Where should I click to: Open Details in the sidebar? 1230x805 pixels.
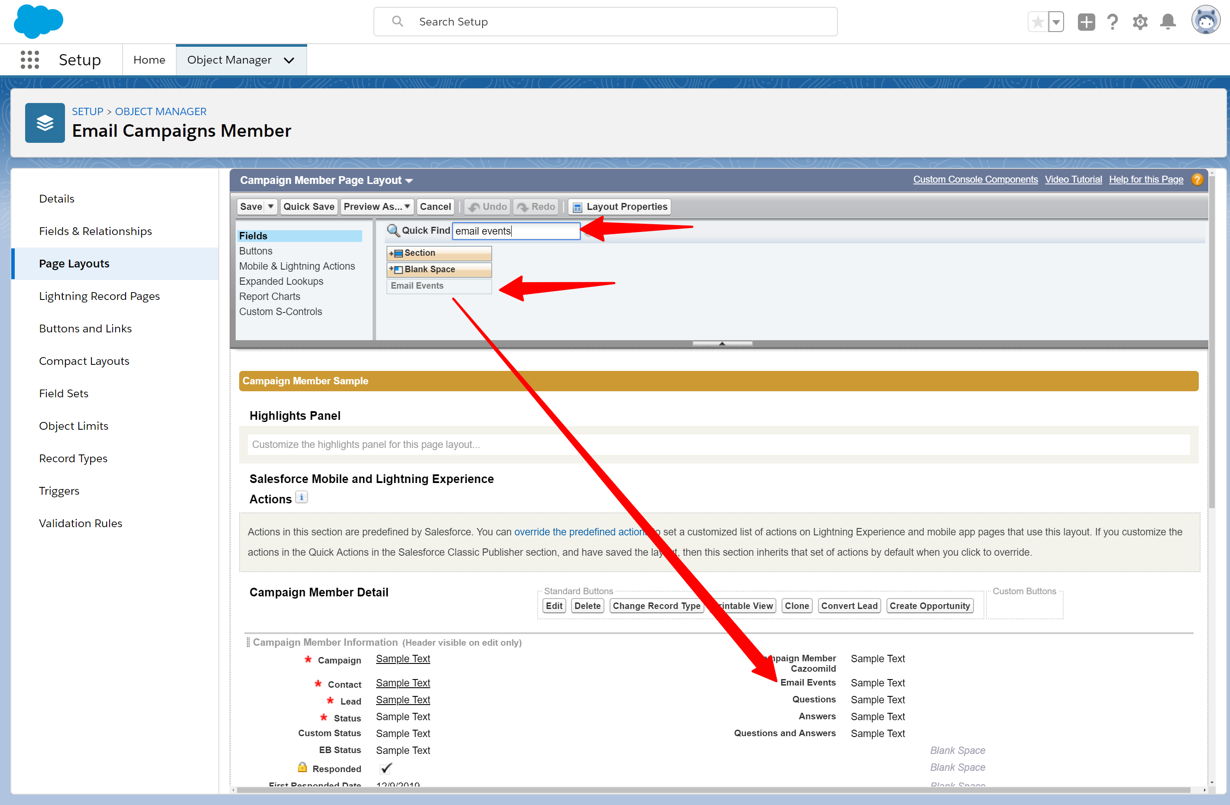coord(57,199)
